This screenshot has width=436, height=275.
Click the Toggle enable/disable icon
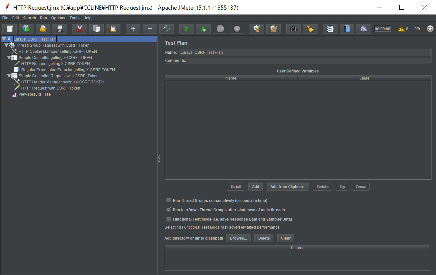click(166, 29)
